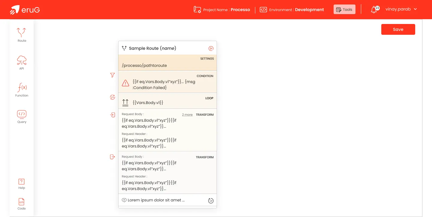Click the request input transform icon
This screenshot has height=217, width=432.
click(112, 115)
